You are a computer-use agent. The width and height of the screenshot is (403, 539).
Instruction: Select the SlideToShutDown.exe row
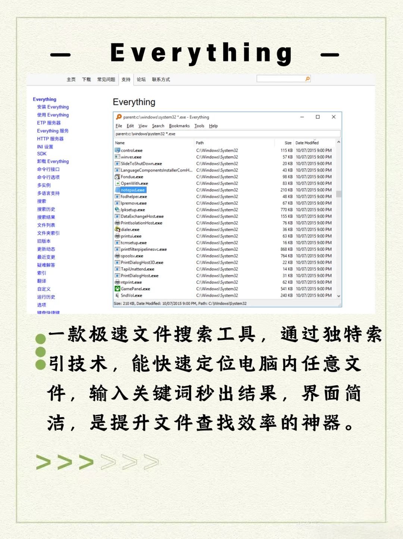click(225, 164)
